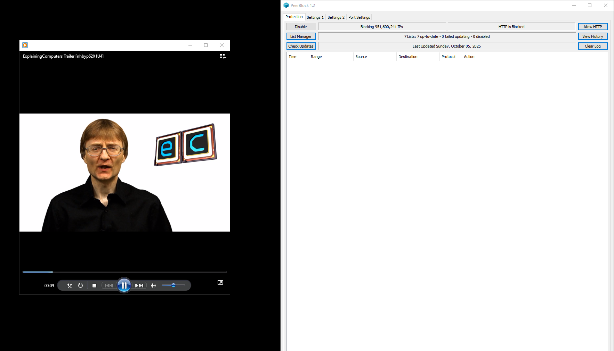Maximize the PeerBlock window

590,5
